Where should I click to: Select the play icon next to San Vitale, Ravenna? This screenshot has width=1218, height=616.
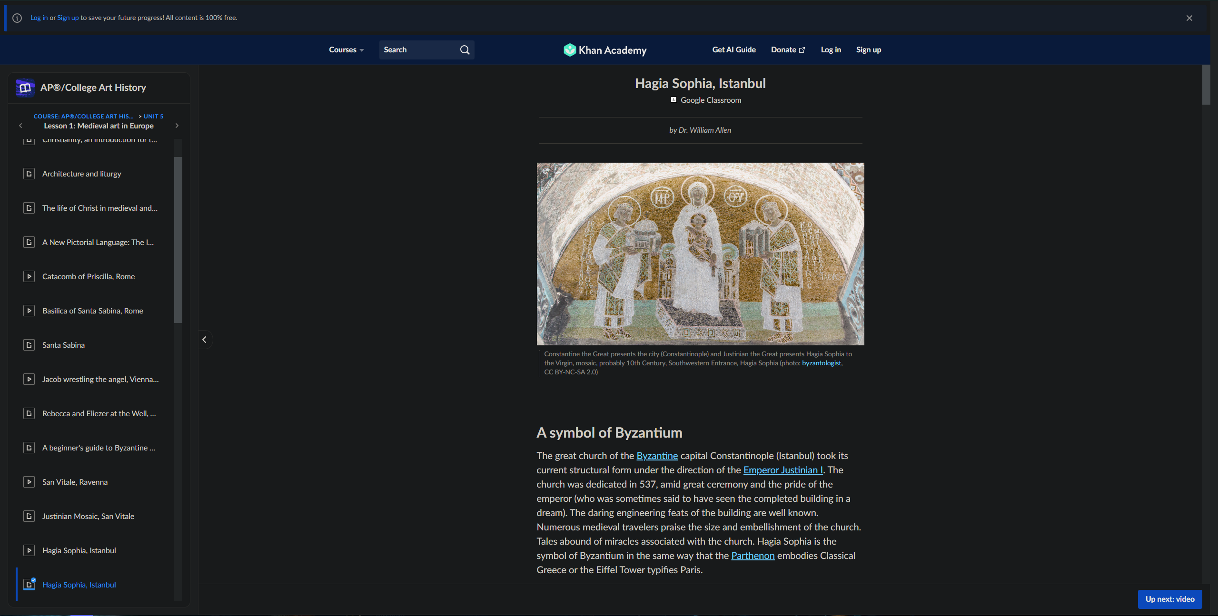tap(29, 481)
